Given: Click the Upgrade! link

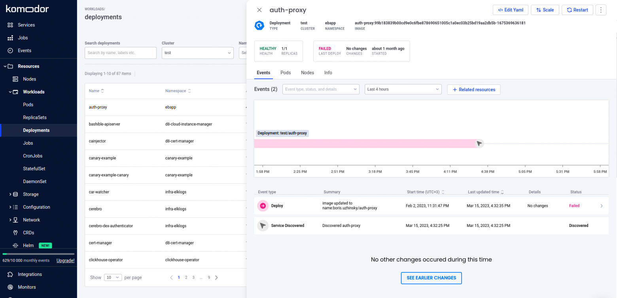Looking at the screenshot, I should pyautogui.click(x=65, y=261).
